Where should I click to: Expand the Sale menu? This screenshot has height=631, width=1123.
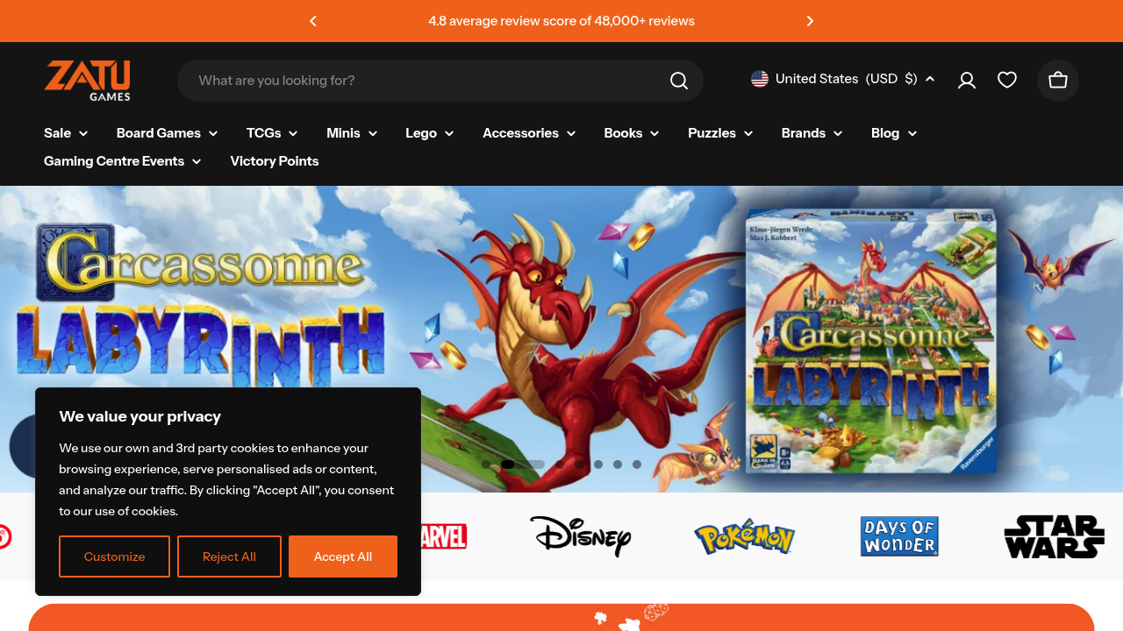click(x=66, y=133)
